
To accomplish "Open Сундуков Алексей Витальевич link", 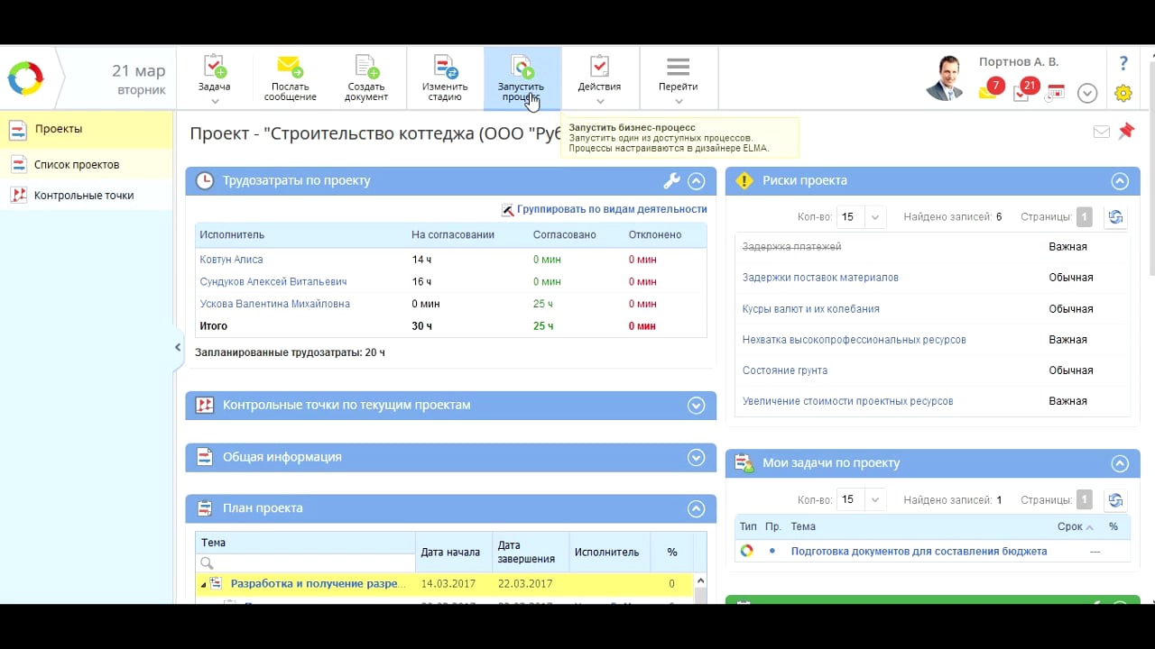I will (x=273, y=281).
